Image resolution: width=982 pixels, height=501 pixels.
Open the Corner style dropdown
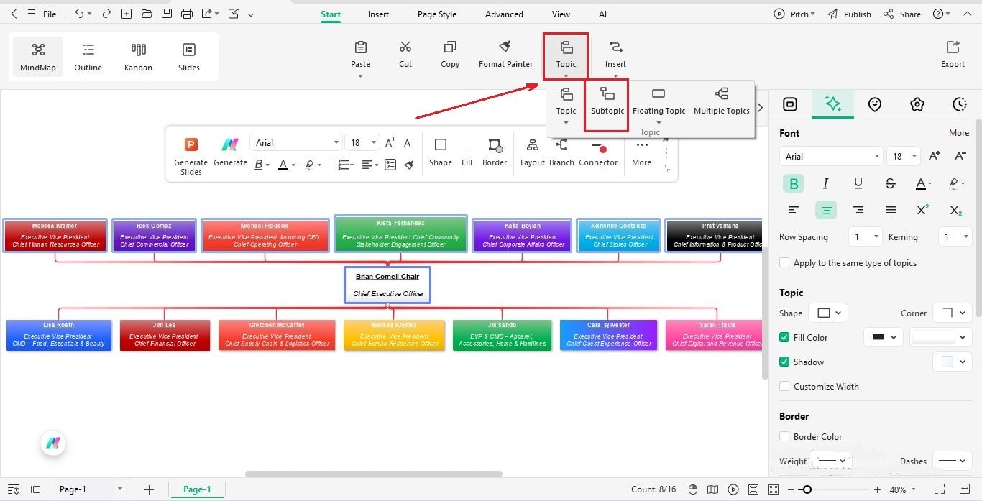(953, 313)
